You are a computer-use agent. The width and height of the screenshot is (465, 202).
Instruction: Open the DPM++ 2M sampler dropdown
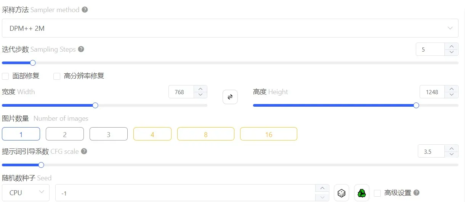(x=230, y=28)
